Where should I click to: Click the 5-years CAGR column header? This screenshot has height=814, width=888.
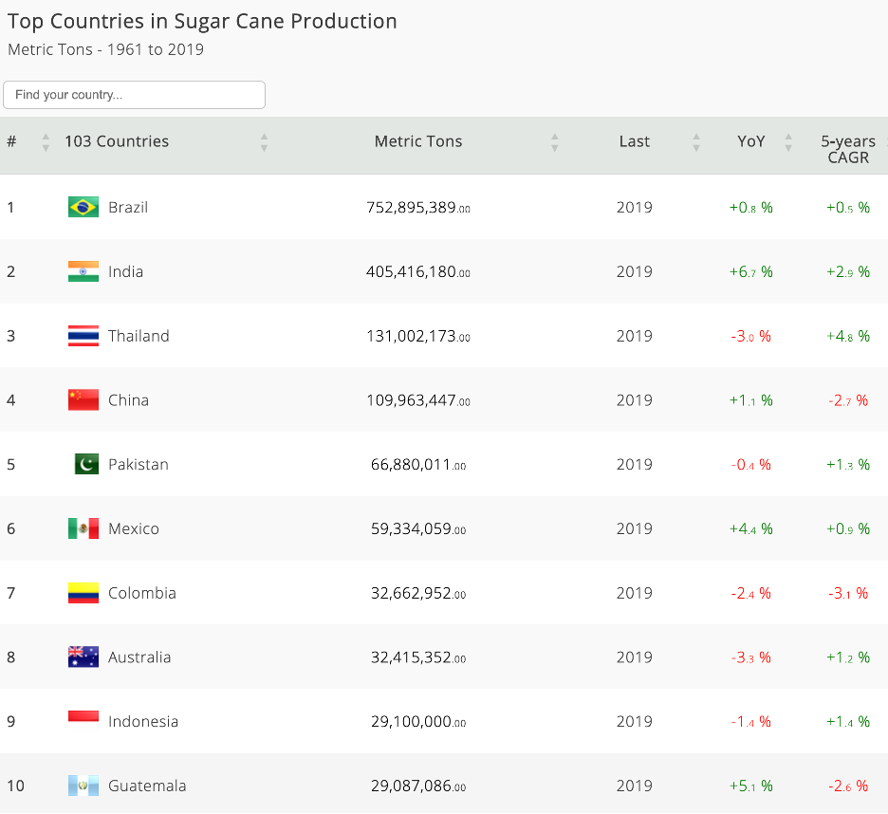(847, 149)
